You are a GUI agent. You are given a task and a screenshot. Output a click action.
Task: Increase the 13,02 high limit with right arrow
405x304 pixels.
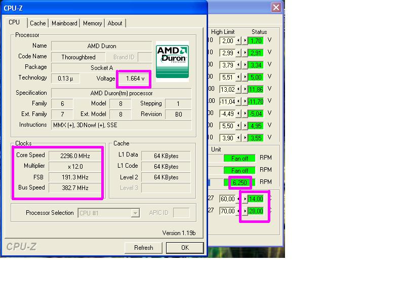245,90
